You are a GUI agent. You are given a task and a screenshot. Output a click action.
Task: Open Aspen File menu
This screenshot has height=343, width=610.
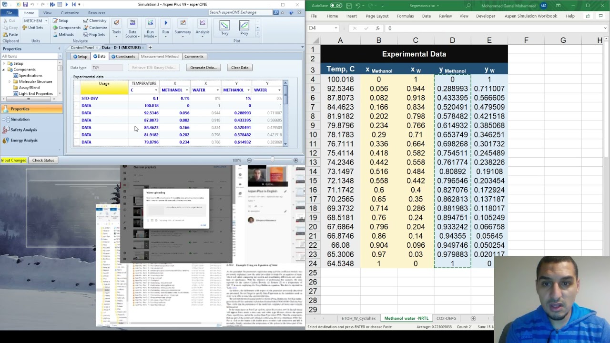point(9,13)
